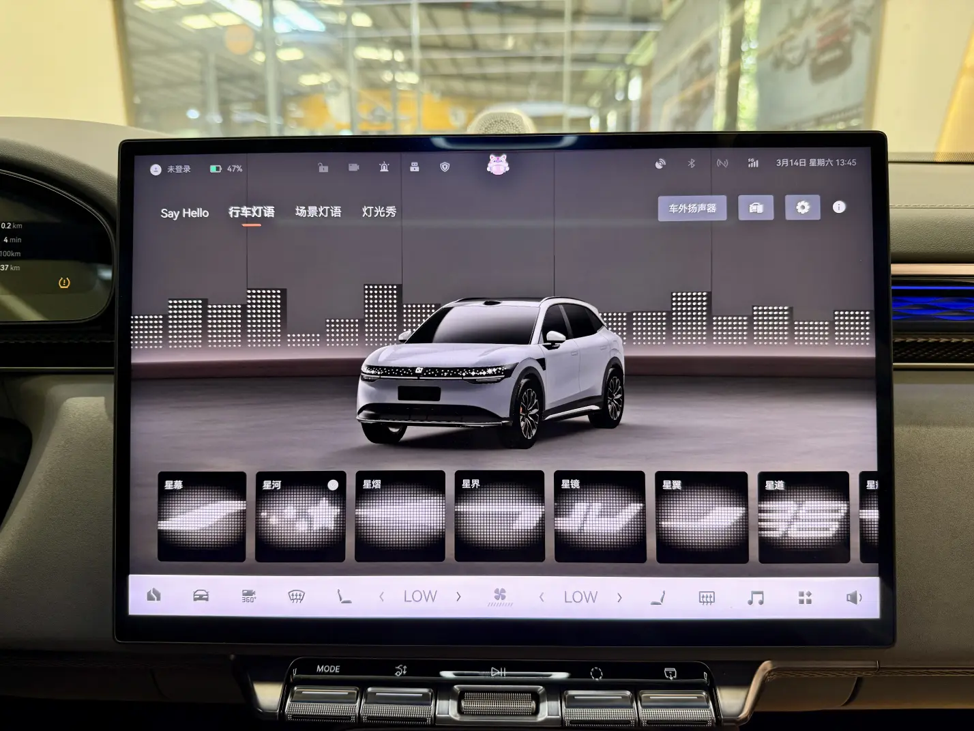This screenshot has width=974, height=731.
Task: Tap the volume speaker icon
Action: coord(853,599)
